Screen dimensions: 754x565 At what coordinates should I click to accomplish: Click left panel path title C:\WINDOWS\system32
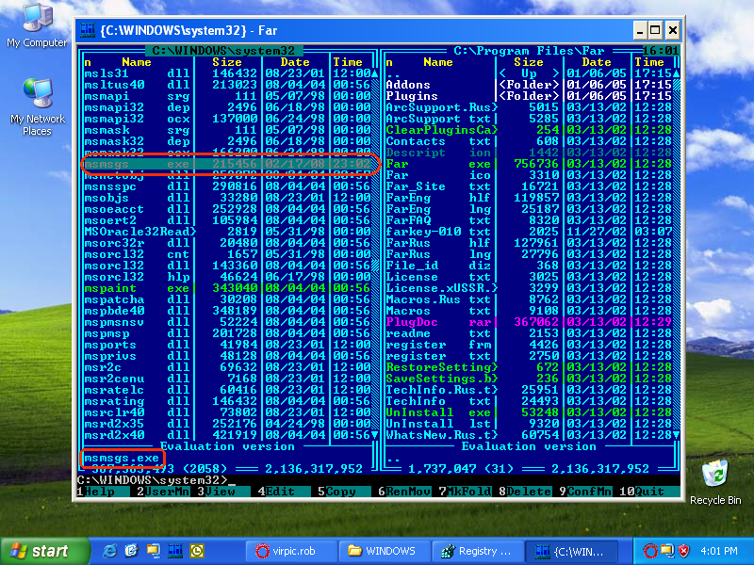click(223, 51)
